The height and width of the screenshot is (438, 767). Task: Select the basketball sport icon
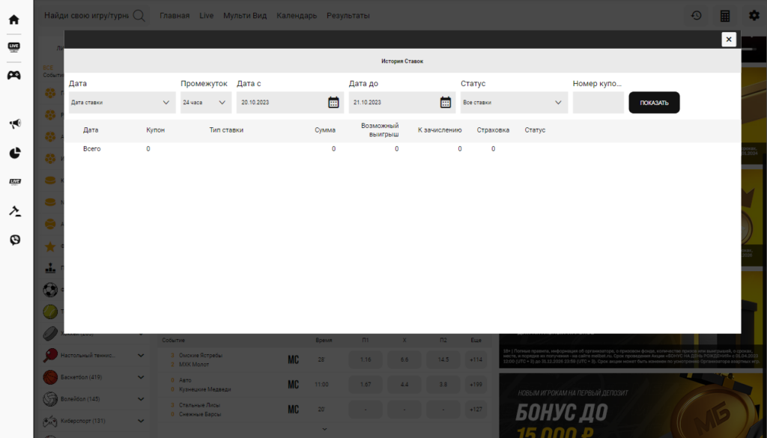[x=50, y=377]
